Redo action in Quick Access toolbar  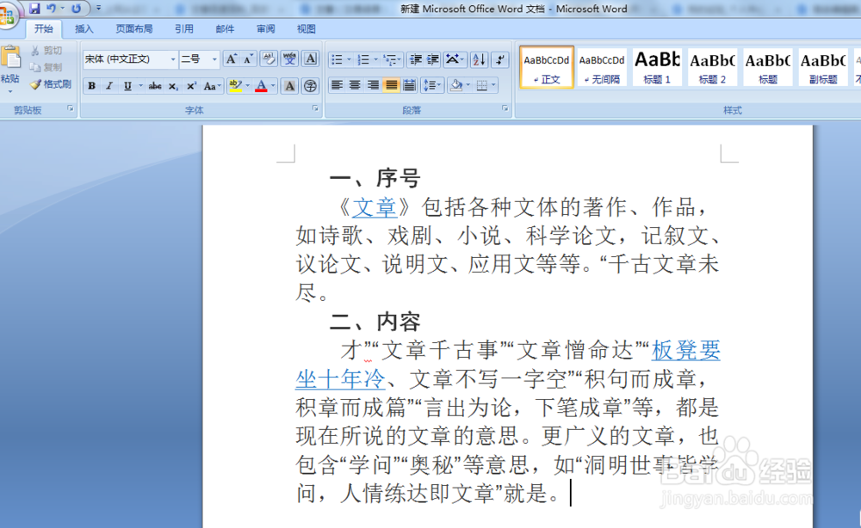click(77, 9)
